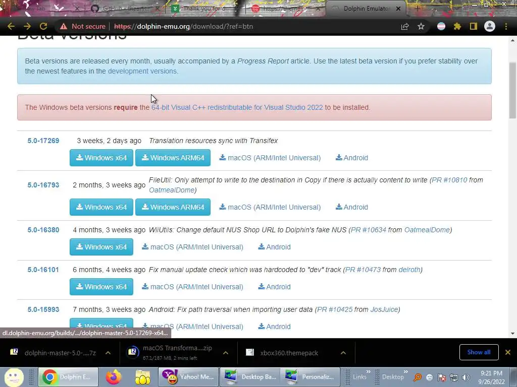Open a new browser tab
The width and height of the screenshot is (517, 387).
point(417,9)
